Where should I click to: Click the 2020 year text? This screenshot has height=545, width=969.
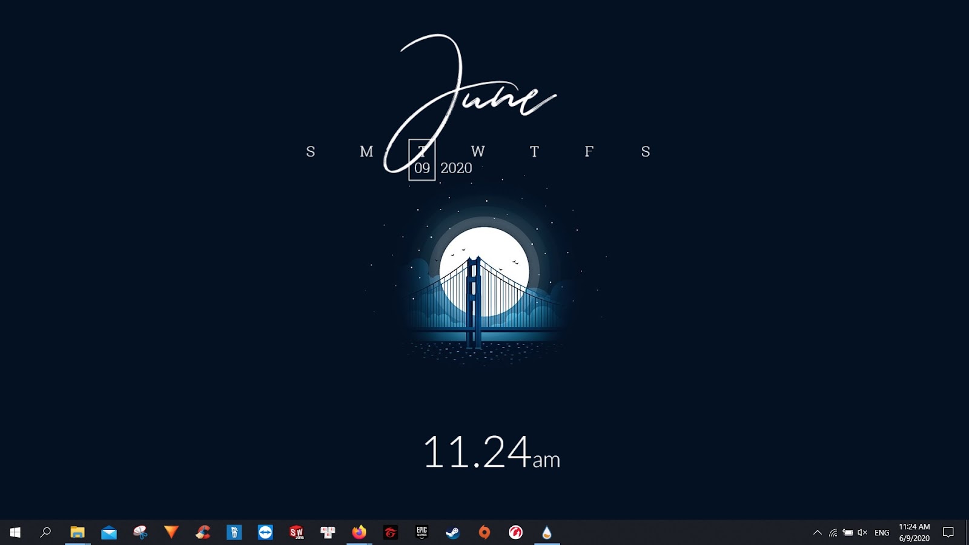[x=456, y=168]
